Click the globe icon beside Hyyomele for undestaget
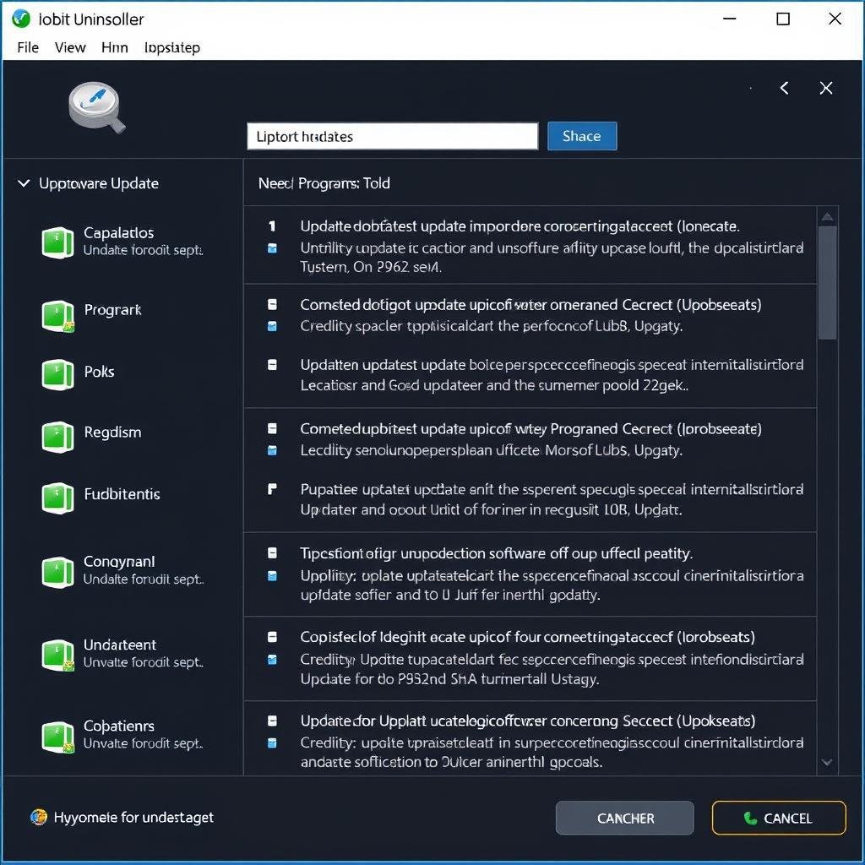Screen dimensions: 865x865 coord(39,817)
